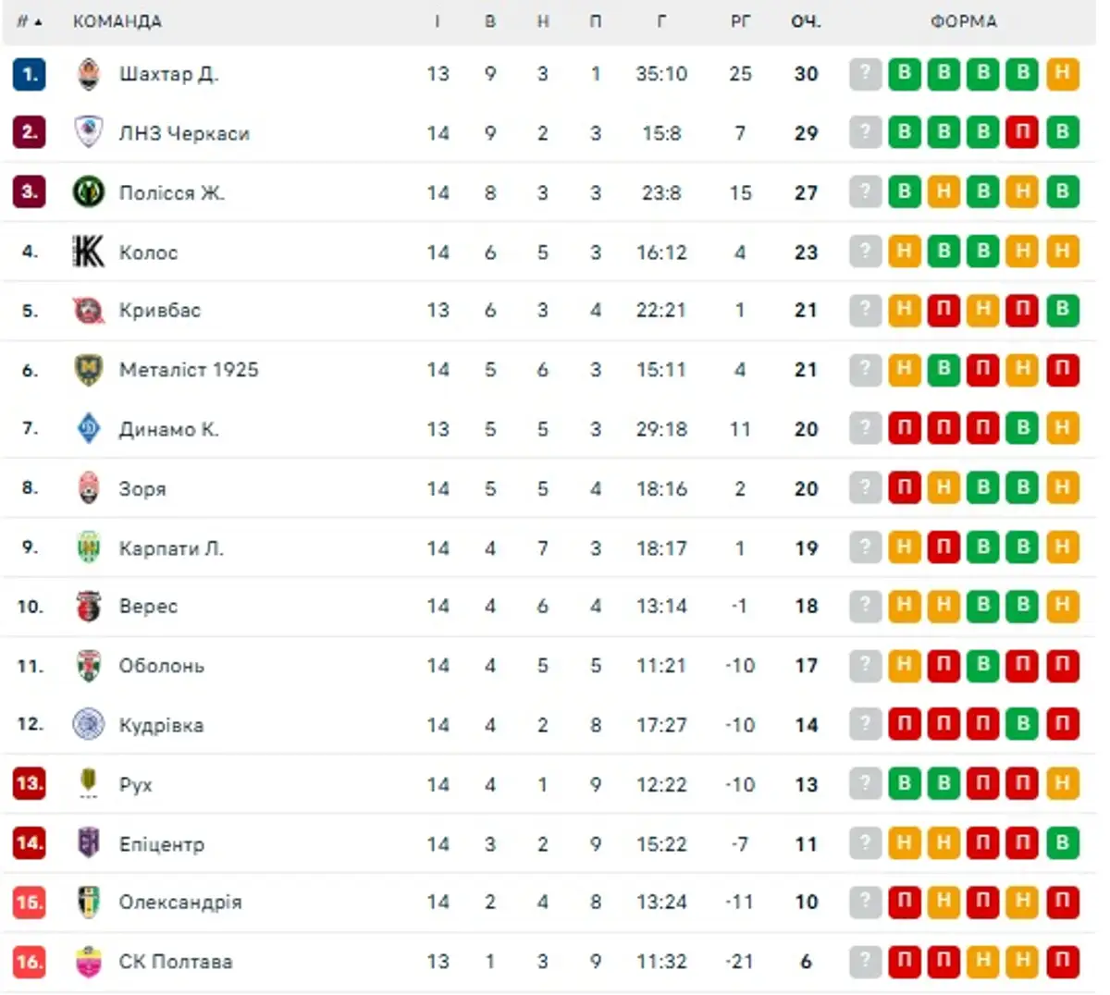The height and width of the screenshot is (995, 1110).
Task: Sort table by # rank column header
Action: coord(29,21)
